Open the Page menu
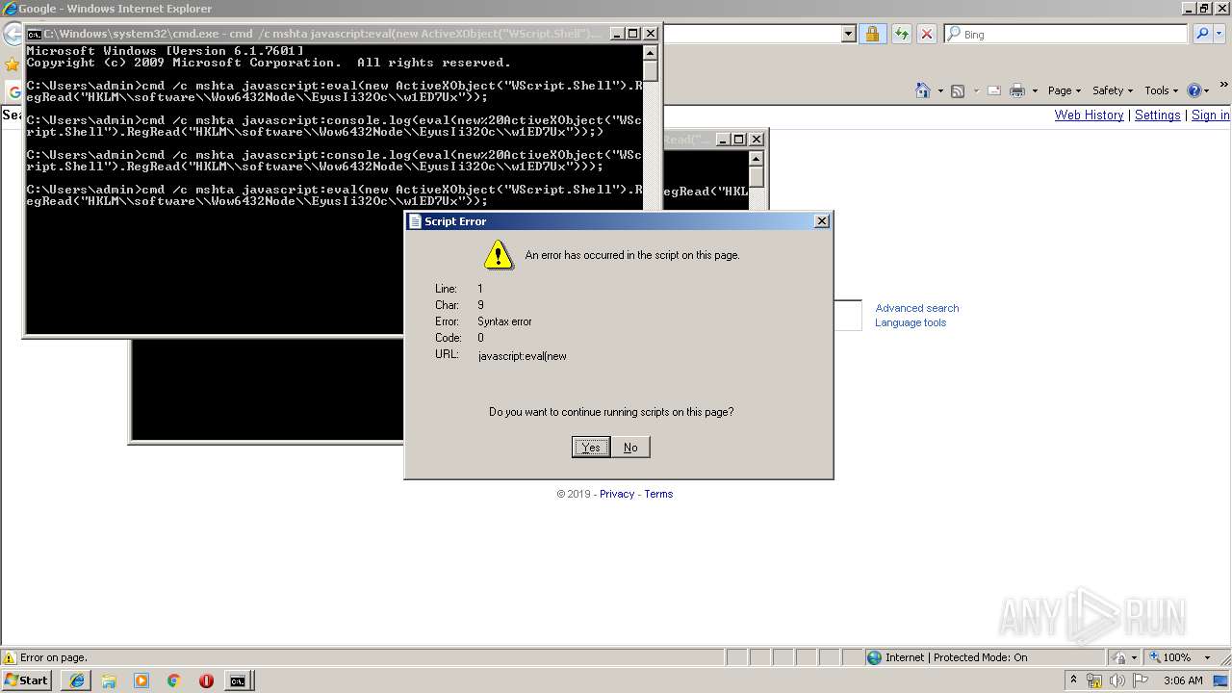1232x693 pixels. (1065, 90)
